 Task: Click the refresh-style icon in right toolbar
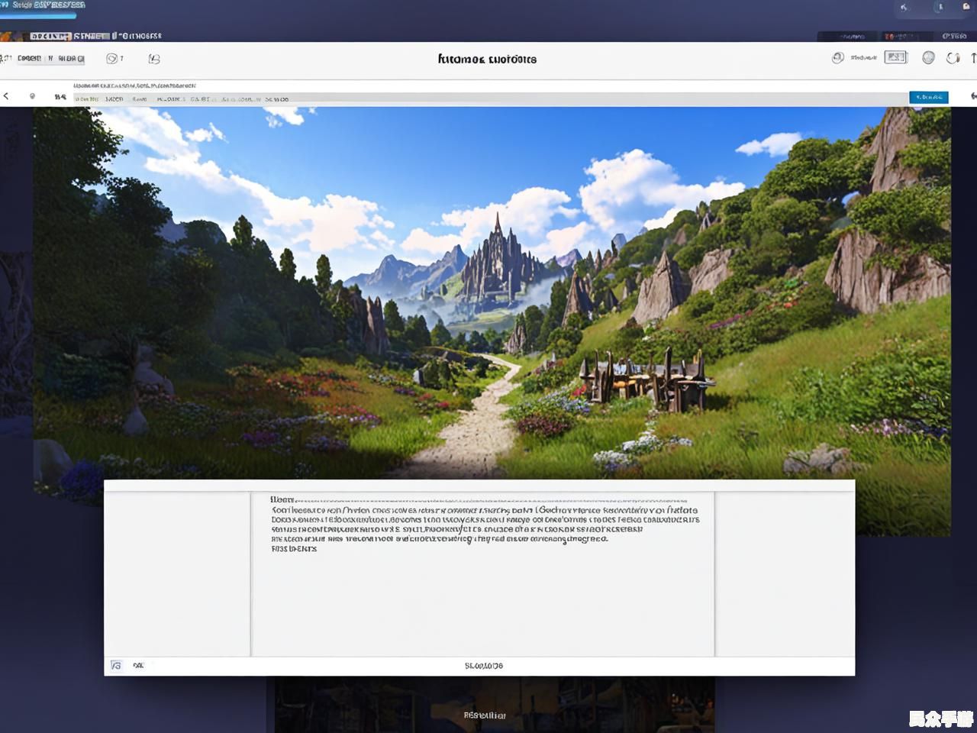point(953,58)
